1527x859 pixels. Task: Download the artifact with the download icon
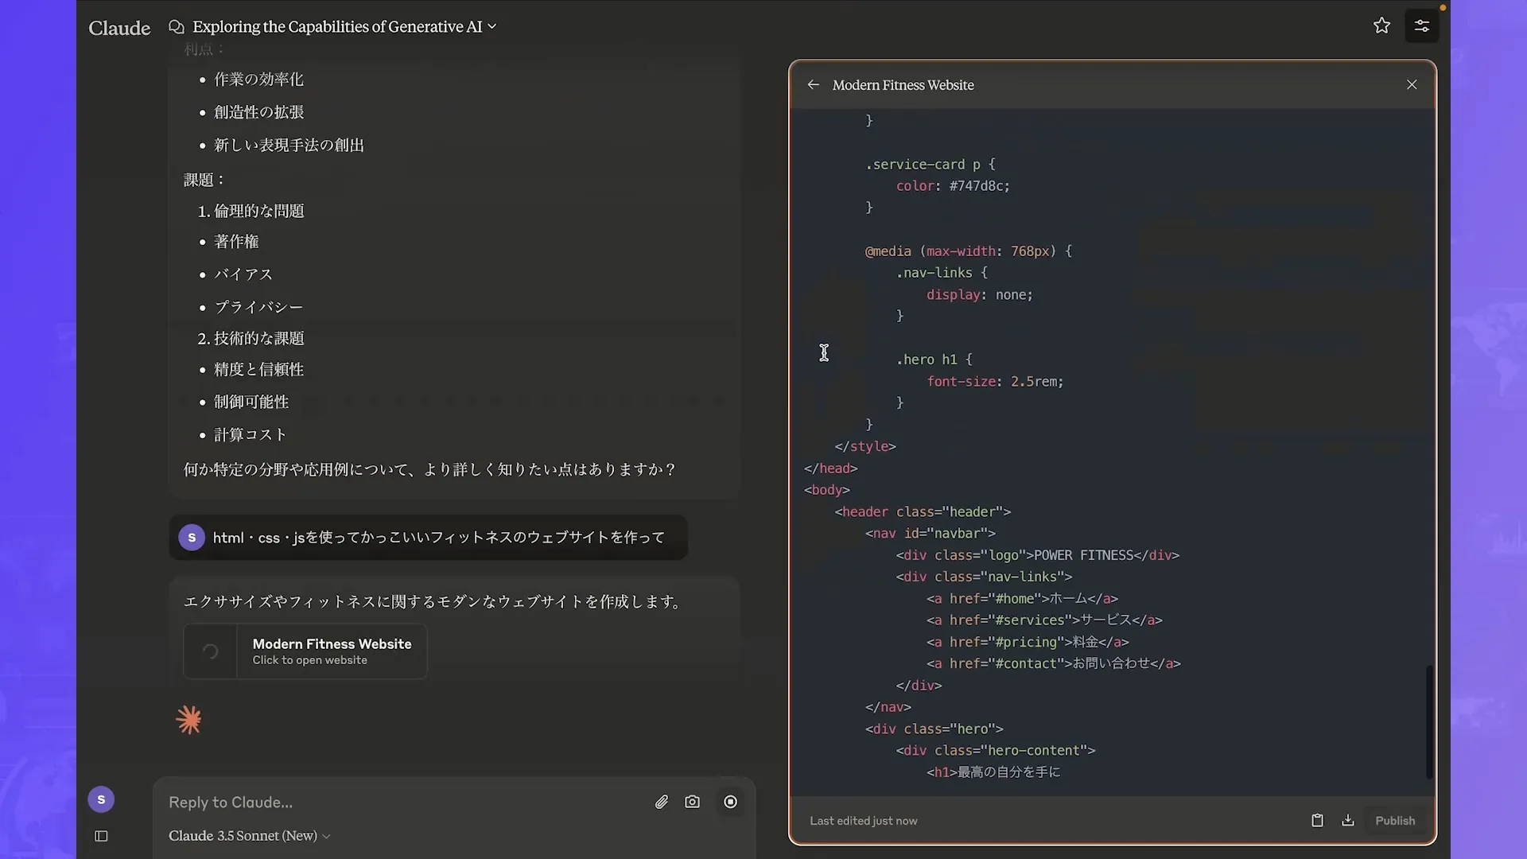coord(1347,820)
